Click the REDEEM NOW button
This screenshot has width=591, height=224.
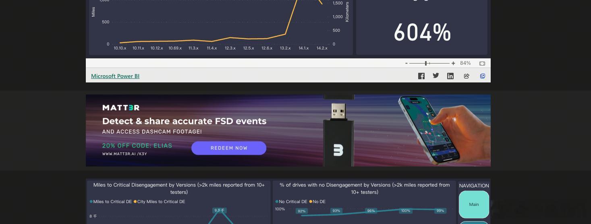pos(229,148)
